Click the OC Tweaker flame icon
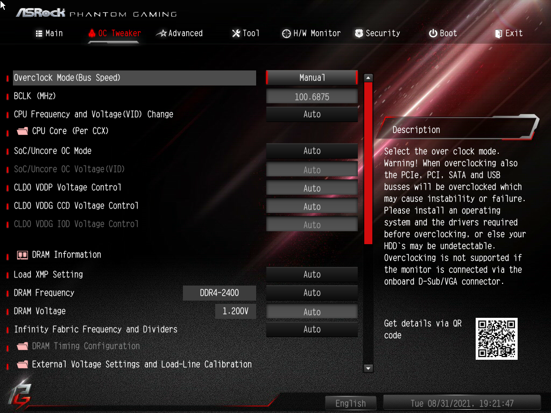Viewport: 551px width, 413px height. click(92, 33)
